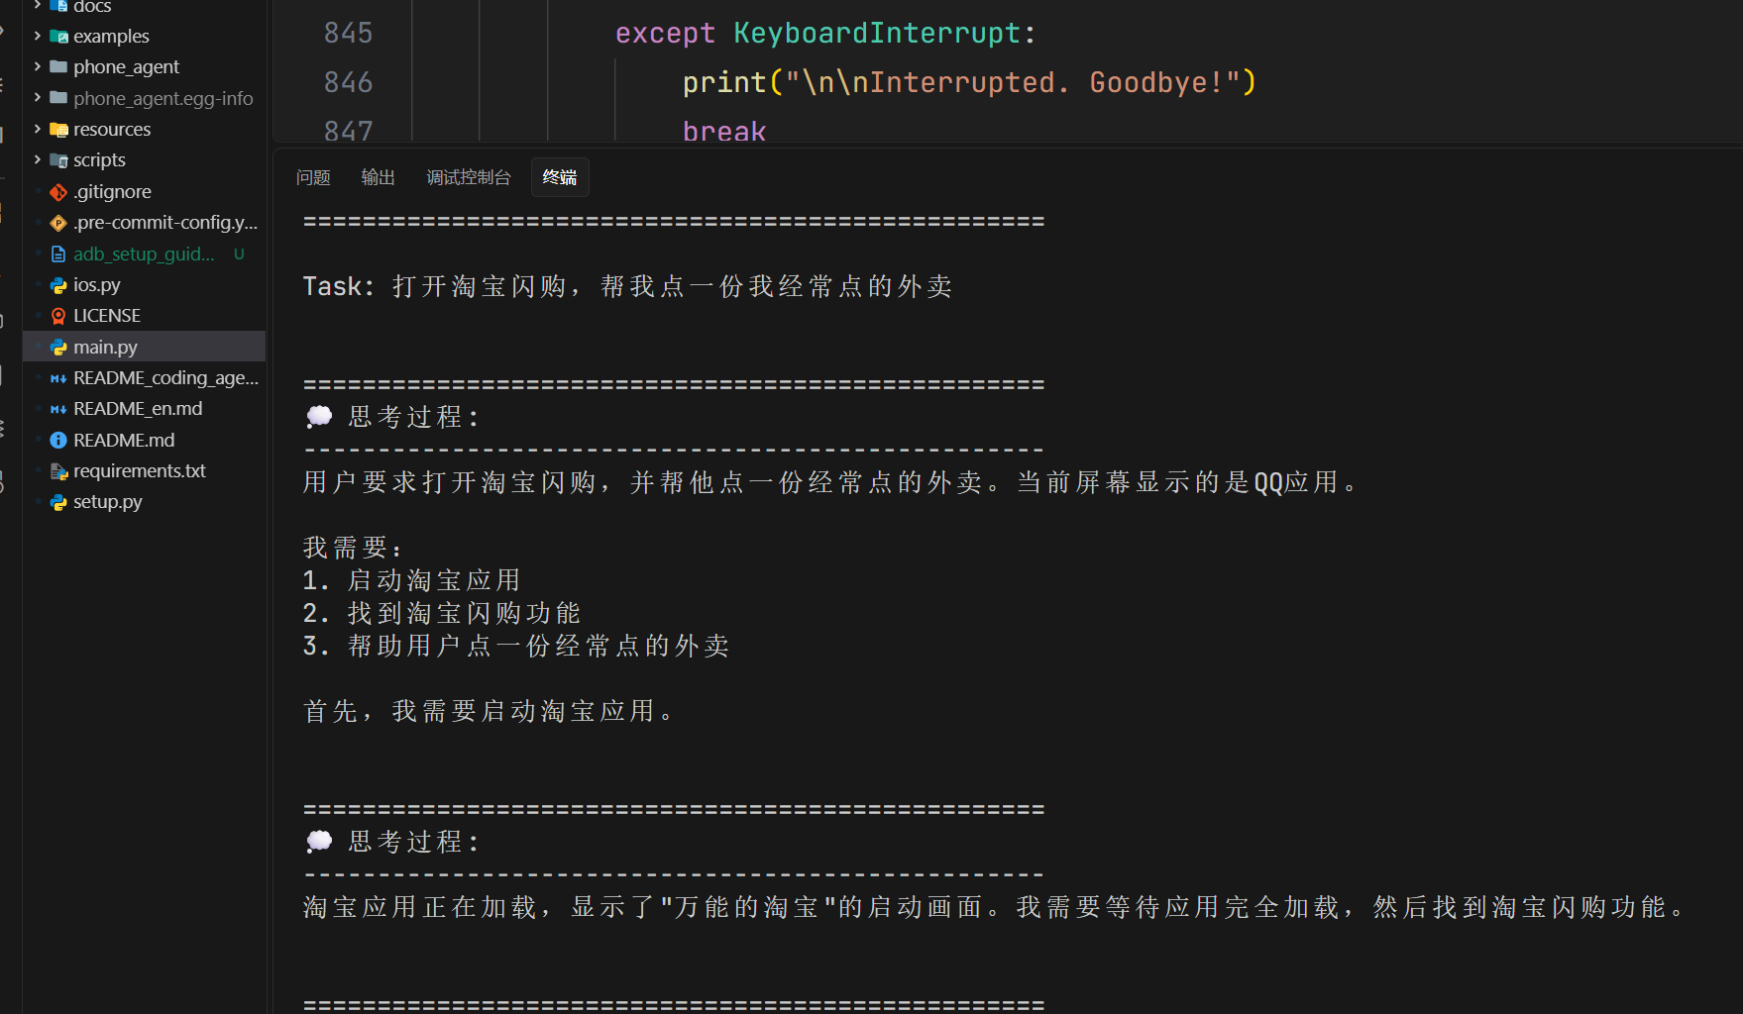Click the Python icon beside setup.py
1743x1014 pixels.
(58, 502)
